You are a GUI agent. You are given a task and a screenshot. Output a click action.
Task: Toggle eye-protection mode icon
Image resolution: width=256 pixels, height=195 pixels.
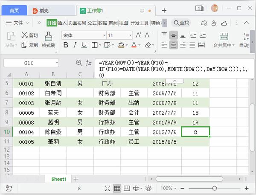click(x=148, y=189)
